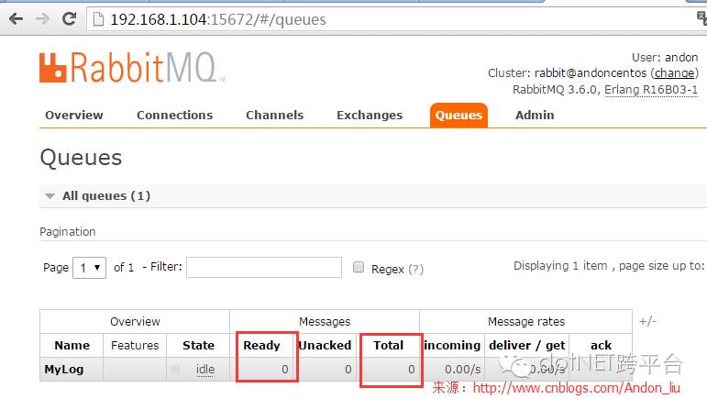Open the MyLog queue
The width and height of the screenshot is (707, 399).
pos(64,370)
